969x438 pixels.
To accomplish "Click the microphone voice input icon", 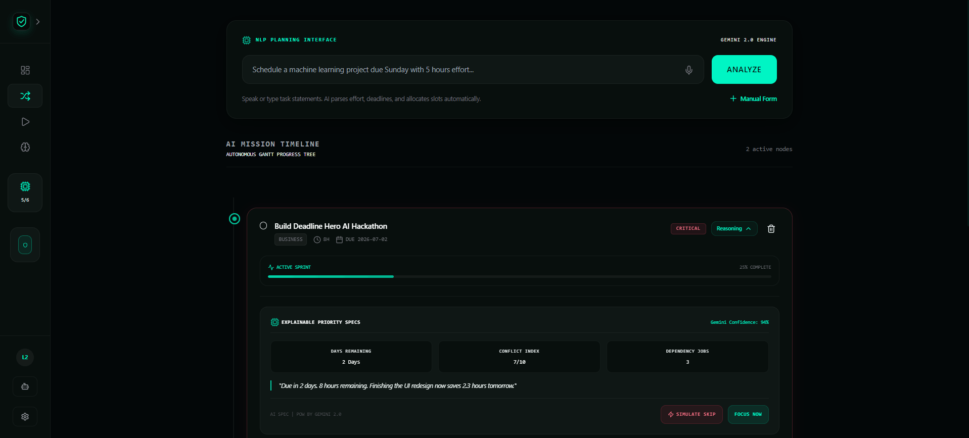I will coord(688,70).
